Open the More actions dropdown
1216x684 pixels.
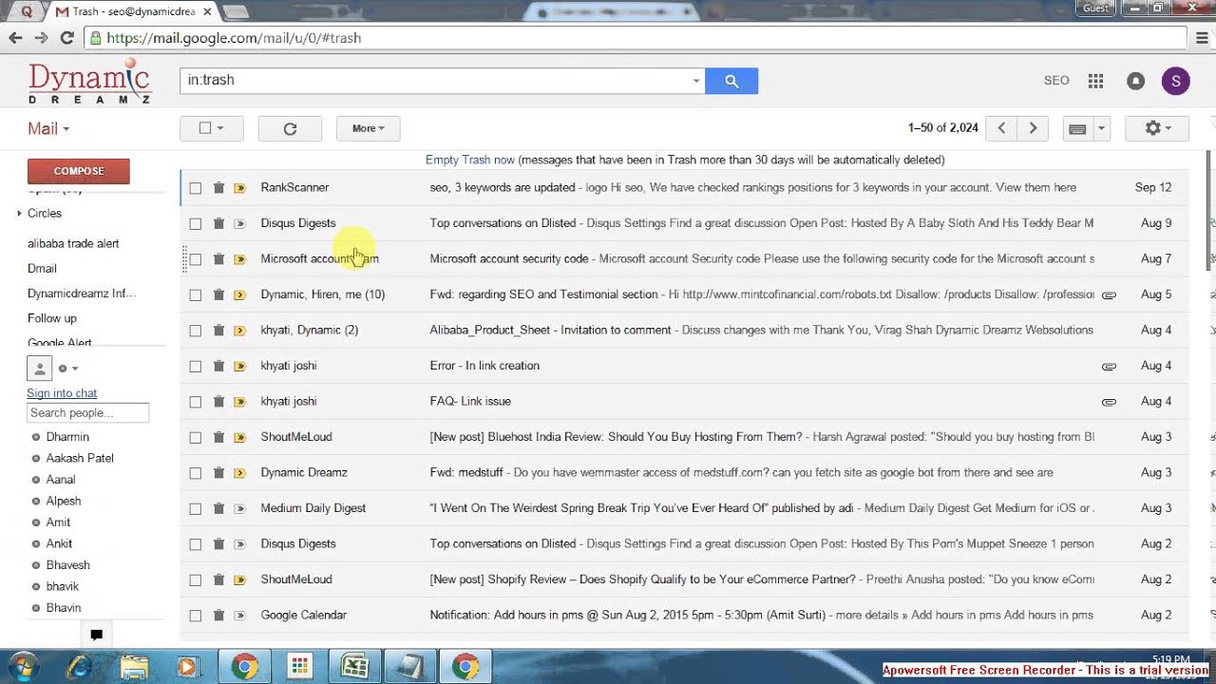(x=368, y=128)
